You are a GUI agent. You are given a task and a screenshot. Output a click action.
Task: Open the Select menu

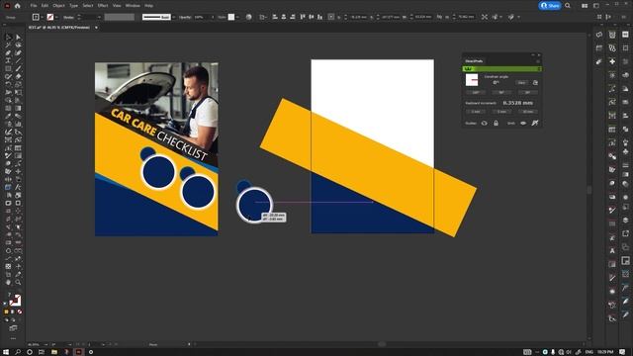88,6
